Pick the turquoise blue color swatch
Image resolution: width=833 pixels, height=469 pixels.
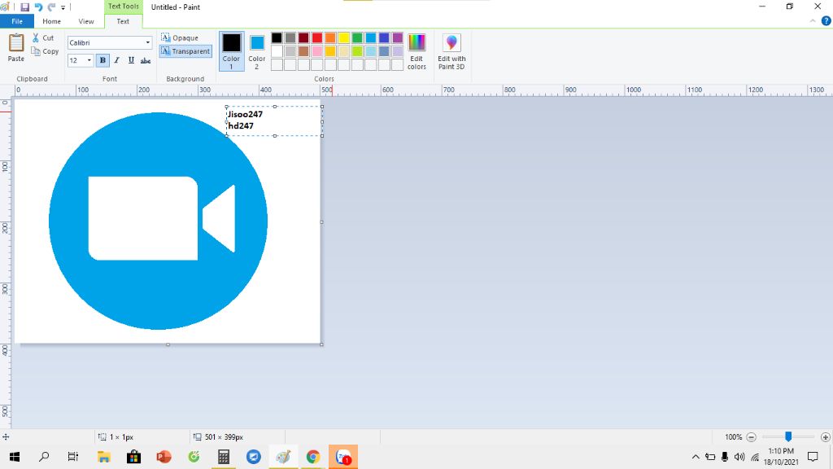pos(371,37)
